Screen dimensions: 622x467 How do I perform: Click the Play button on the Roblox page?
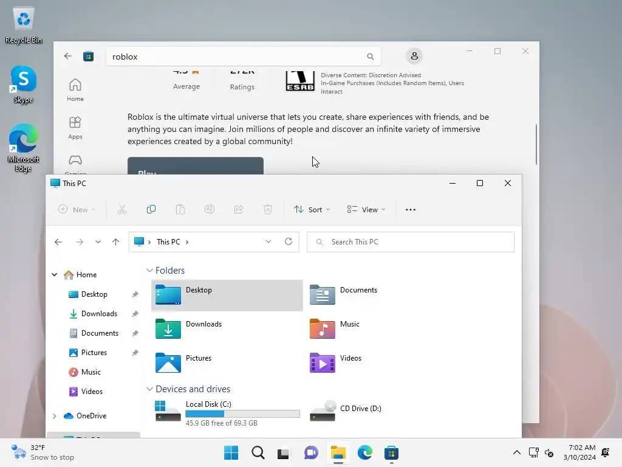coord(196,165)
